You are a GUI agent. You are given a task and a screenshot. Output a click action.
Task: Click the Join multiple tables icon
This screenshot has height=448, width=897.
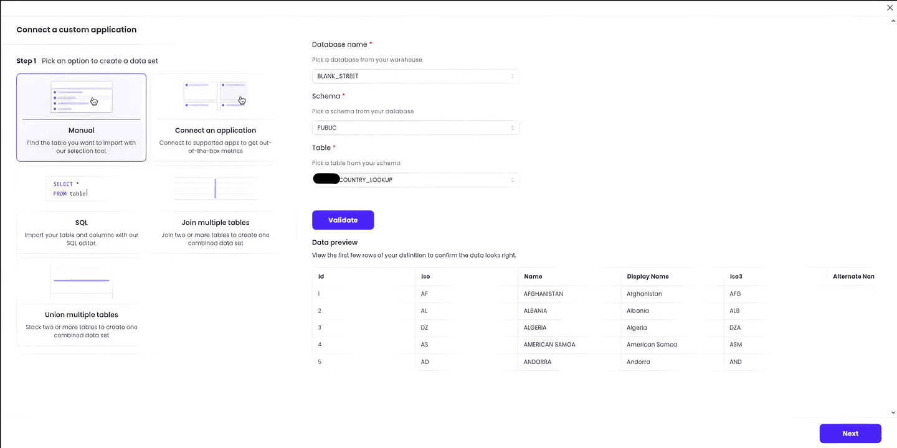click(x=215, y=188)
